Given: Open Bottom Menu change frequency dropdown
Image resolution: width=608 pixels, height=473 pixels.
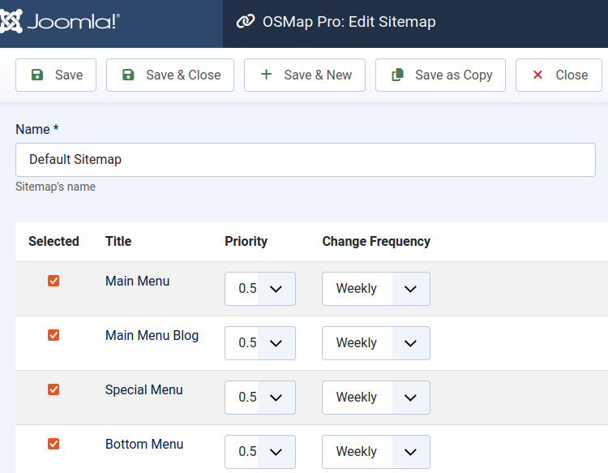Looking at the screenshot, I should 376,452.
